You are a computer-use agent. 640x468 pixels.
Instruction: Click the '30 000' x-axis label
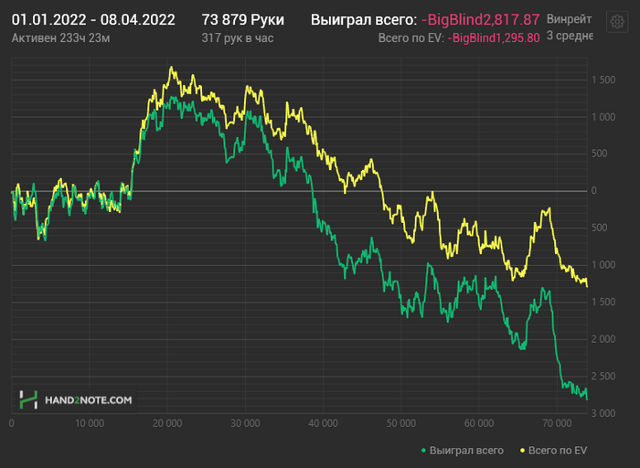(x=245, y=423)
